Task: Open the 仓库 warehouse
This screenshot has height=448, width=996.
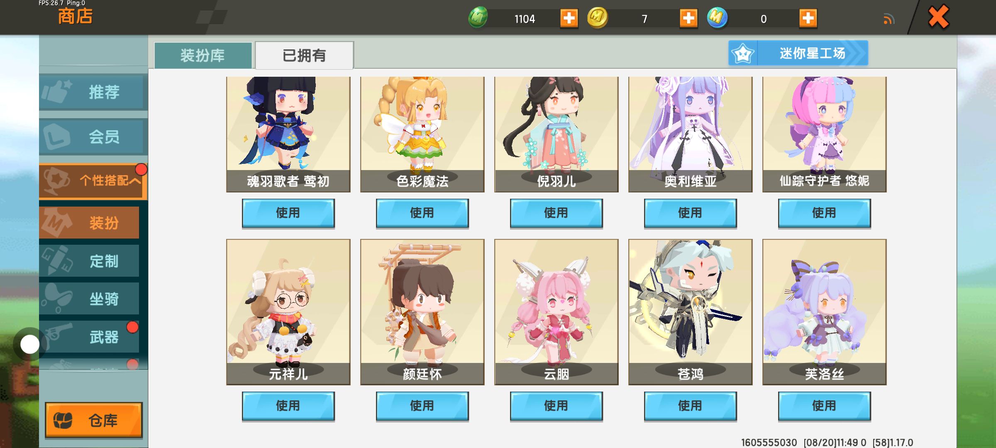Action: [94, 420]
